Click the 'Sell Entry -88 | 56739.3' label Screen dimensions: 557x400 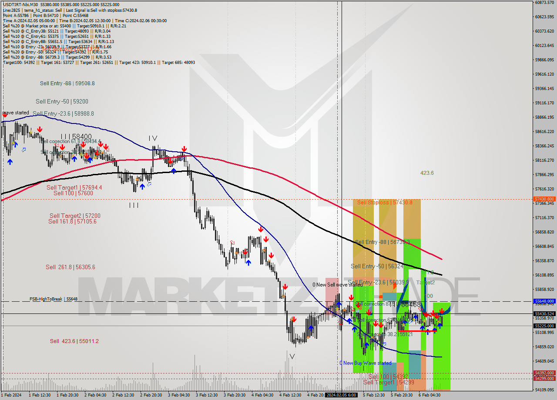(383, 242)
